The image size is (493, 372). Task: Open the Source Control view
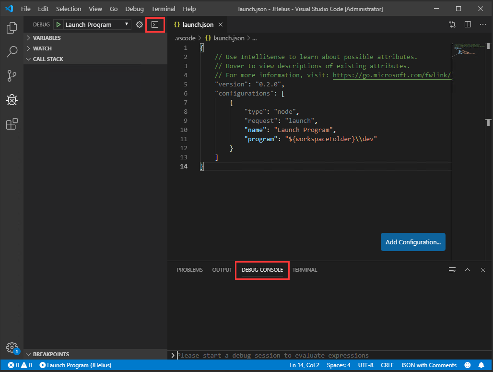click(12, 76)
